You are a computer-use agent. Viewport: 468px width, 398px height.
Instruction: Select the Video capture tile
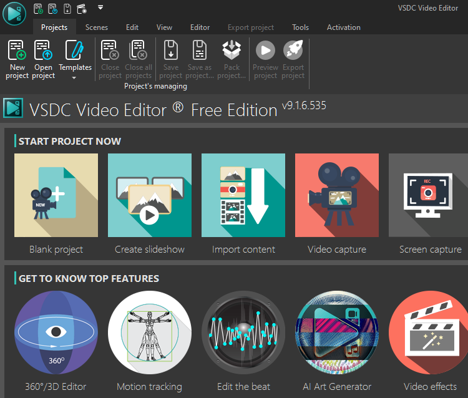point(337,195)
